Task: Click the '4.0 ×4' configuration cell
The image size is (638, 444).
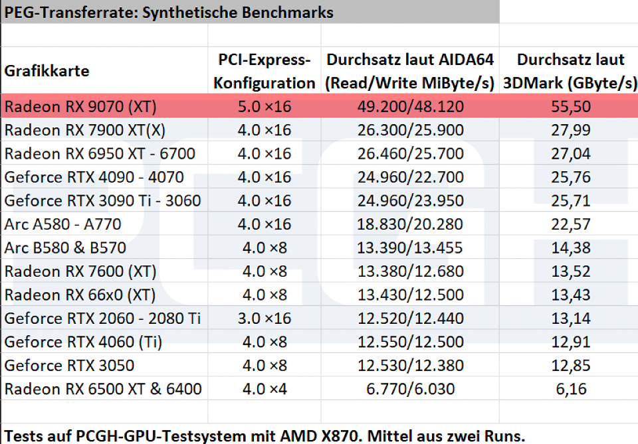Action: (265, 389)
